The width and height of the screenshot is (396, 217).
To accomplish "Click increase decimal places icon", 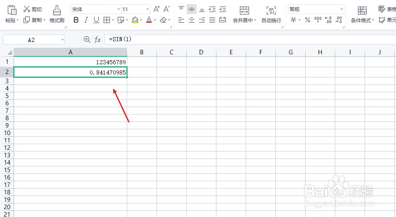I will [x=328, y=20].
